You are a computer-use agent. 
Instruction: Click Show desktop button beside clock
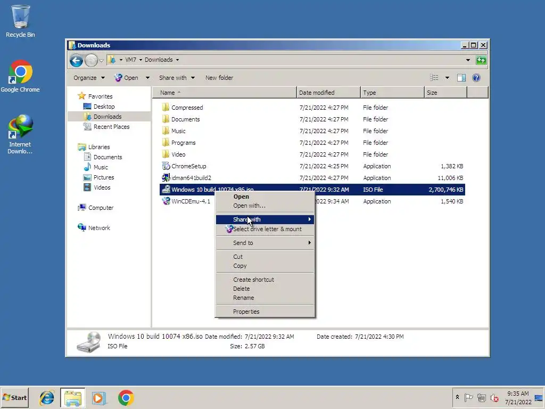(539, 398)
